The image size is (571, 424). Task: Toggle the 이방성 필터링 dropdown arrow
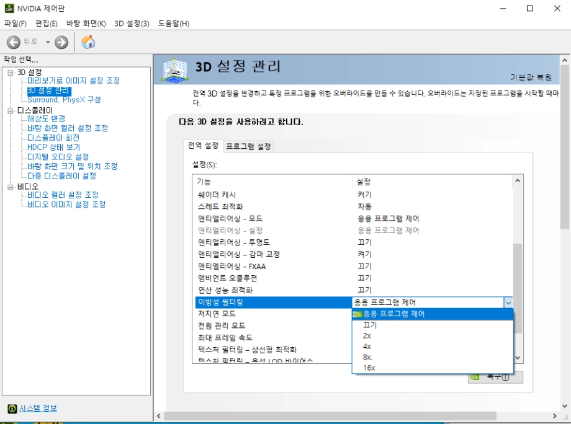508,303
